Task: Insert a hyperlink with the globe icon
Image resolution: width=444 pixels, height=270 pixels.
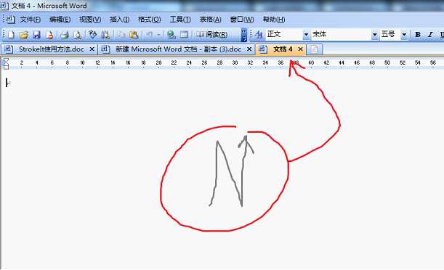Action: pyautogui.click(x=171, y=35)
